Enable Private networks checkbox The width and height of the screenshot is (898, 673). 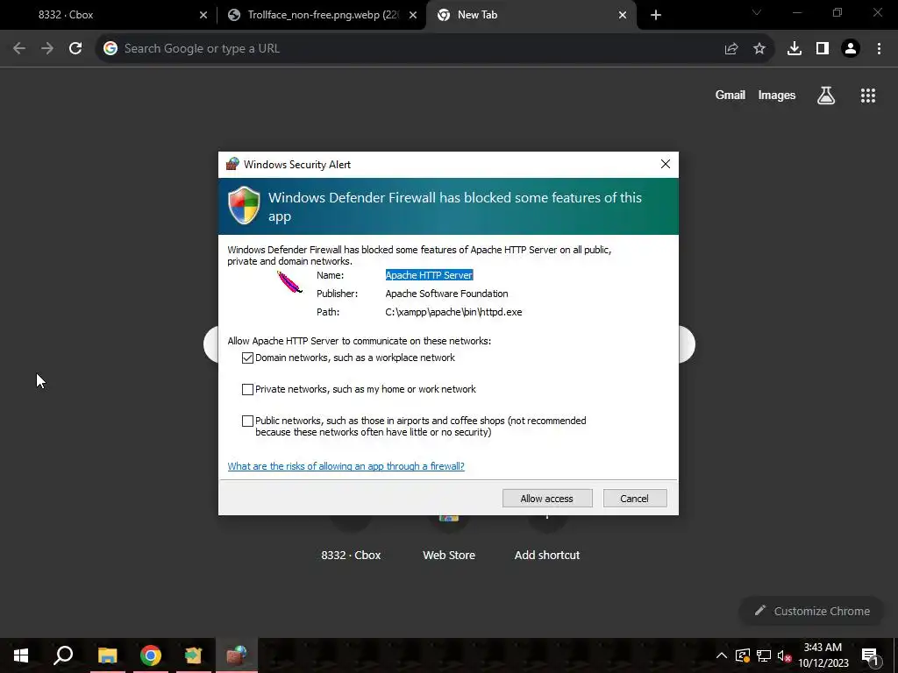click(x=247, y=389)
